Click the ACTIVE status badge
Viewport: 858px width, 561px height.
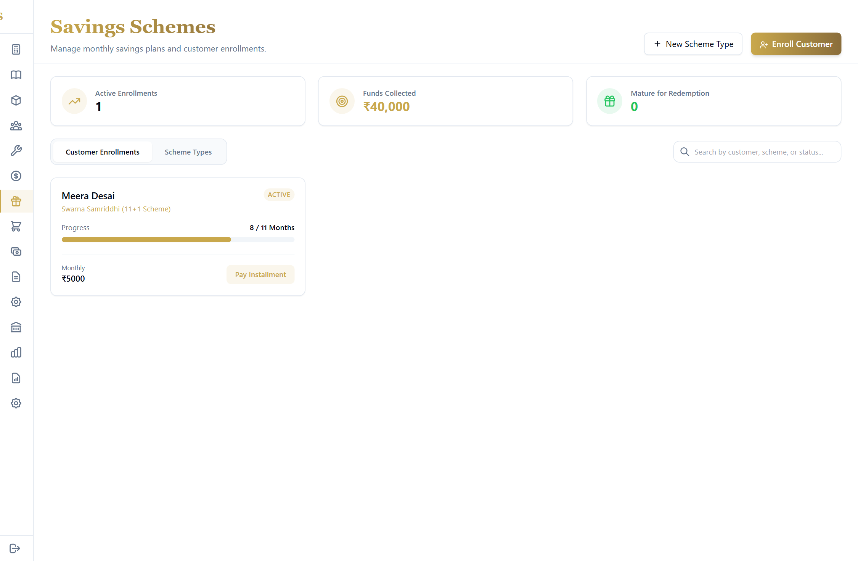[279, 195]
